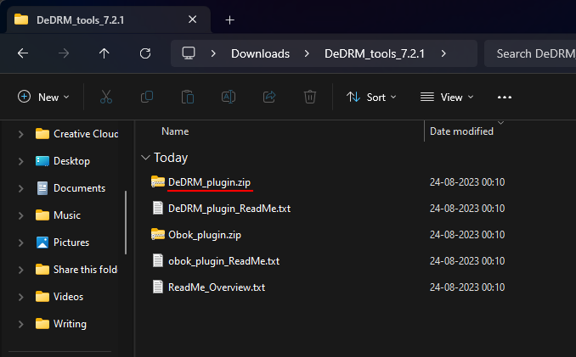Click the Cut scissors icon
Viewport: 576px width, 357px height.
pyautogui.click(x=106, y=97)
